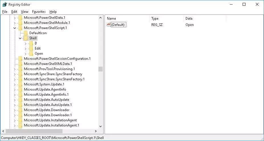Click the tree horizontal scroll left arrow
The width and height of the screenshot is (264, 141).
(x=3, y=131)
